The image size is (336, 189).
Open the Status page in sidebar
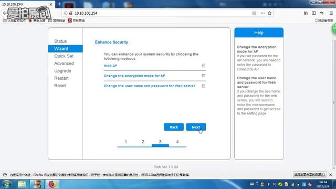pos(60,41)
